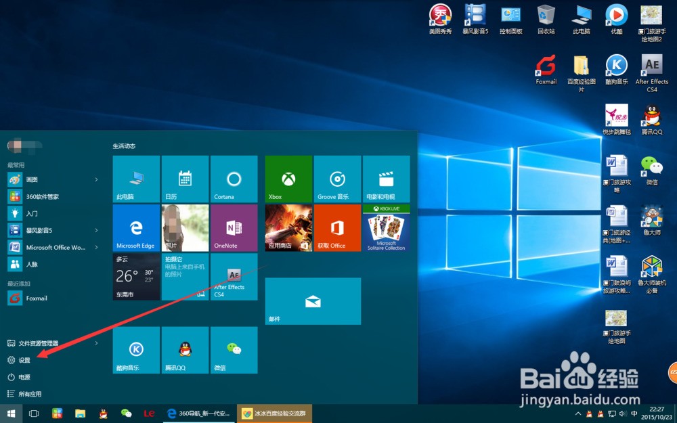Click the 获取 Office tile
Viewport: 677px width, 423px height.
point(337,228)
